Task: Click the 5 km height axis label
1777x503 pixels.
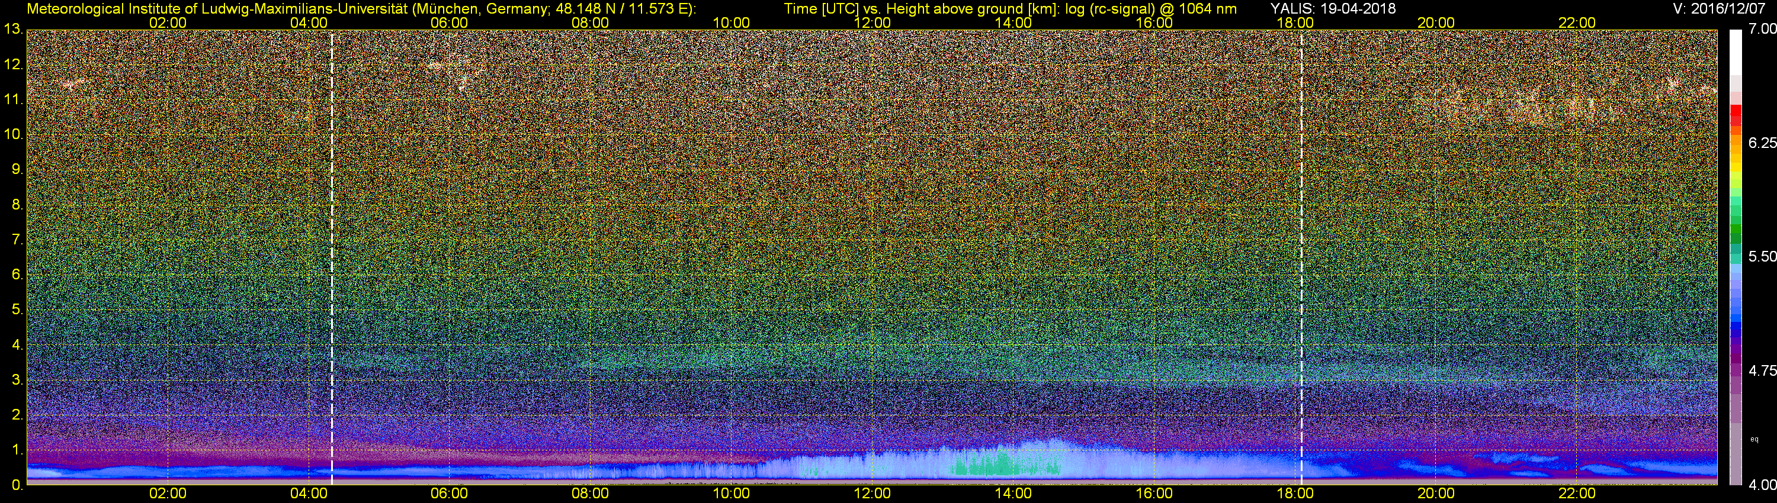Action: tap(17, 310)
